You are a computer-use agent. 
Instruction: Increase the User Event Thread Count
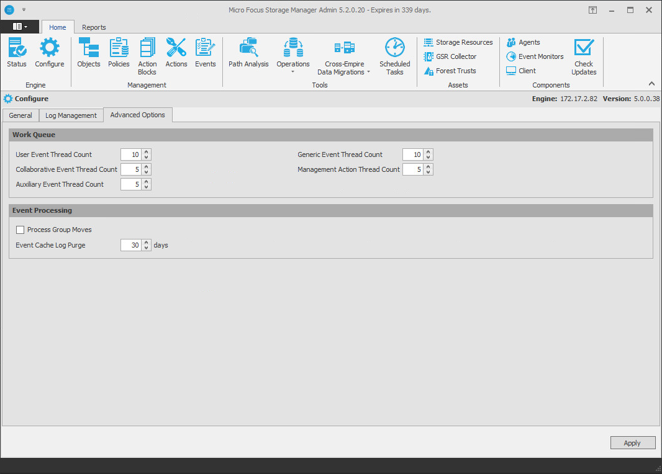point(147,152)
